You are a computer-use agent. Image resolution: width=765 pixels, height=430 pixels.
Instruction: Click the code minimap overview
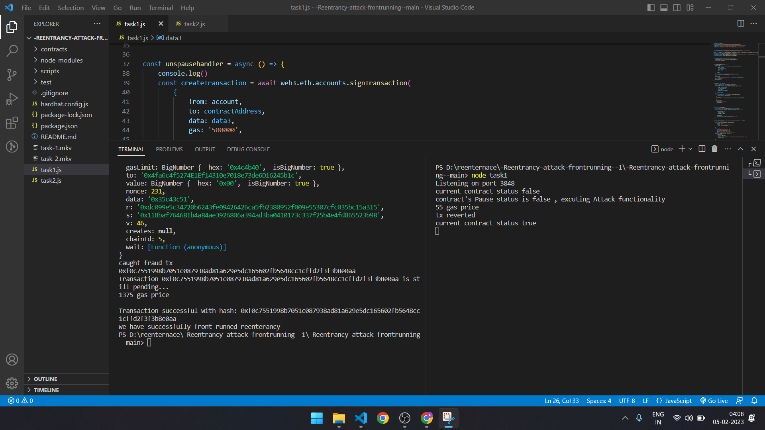coord(735,91)
